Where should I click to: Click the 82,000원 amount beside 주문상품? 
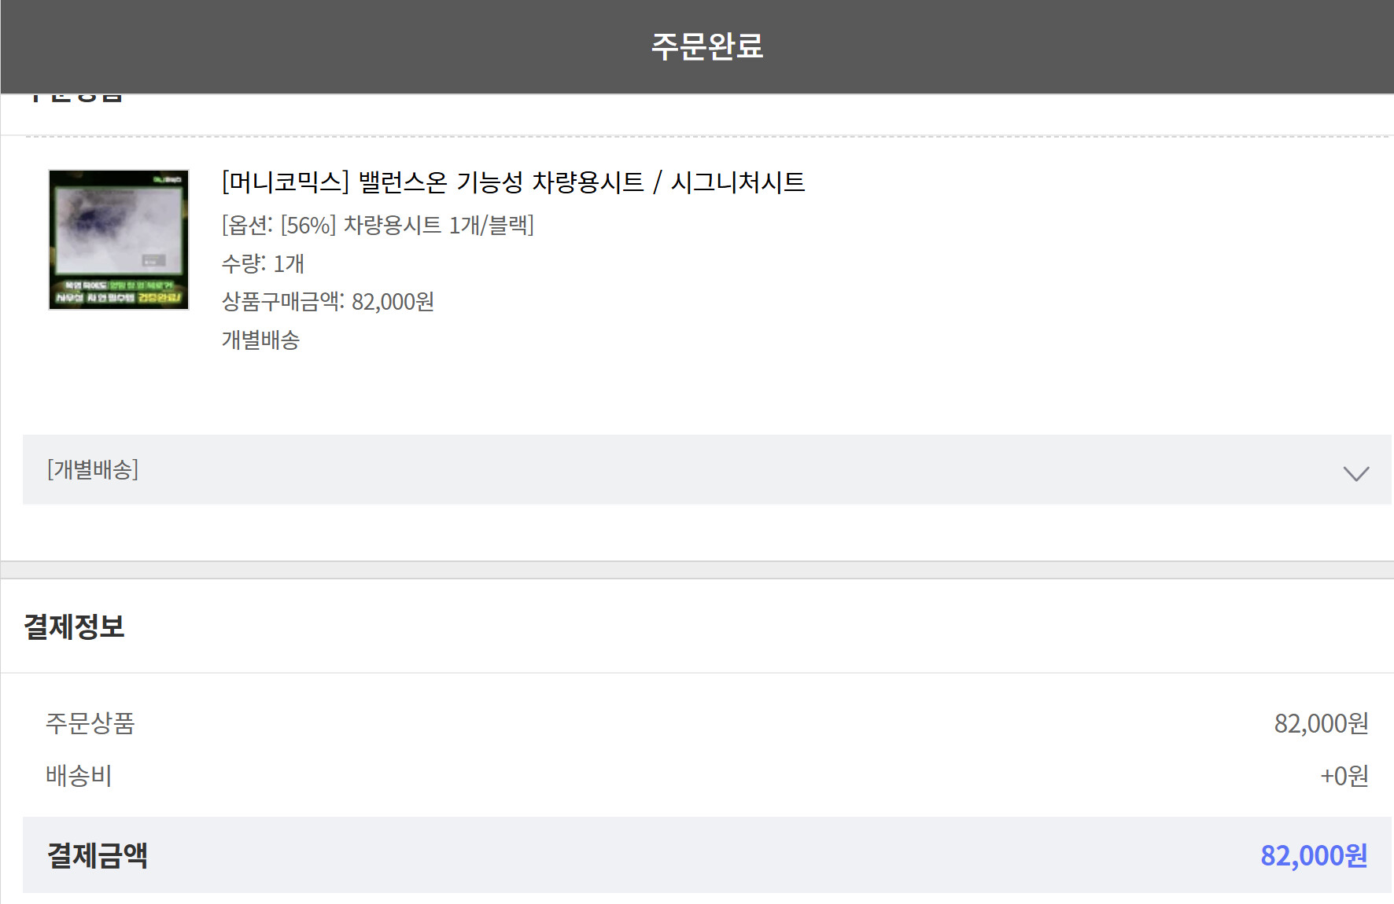click(x=1321, y=723)
